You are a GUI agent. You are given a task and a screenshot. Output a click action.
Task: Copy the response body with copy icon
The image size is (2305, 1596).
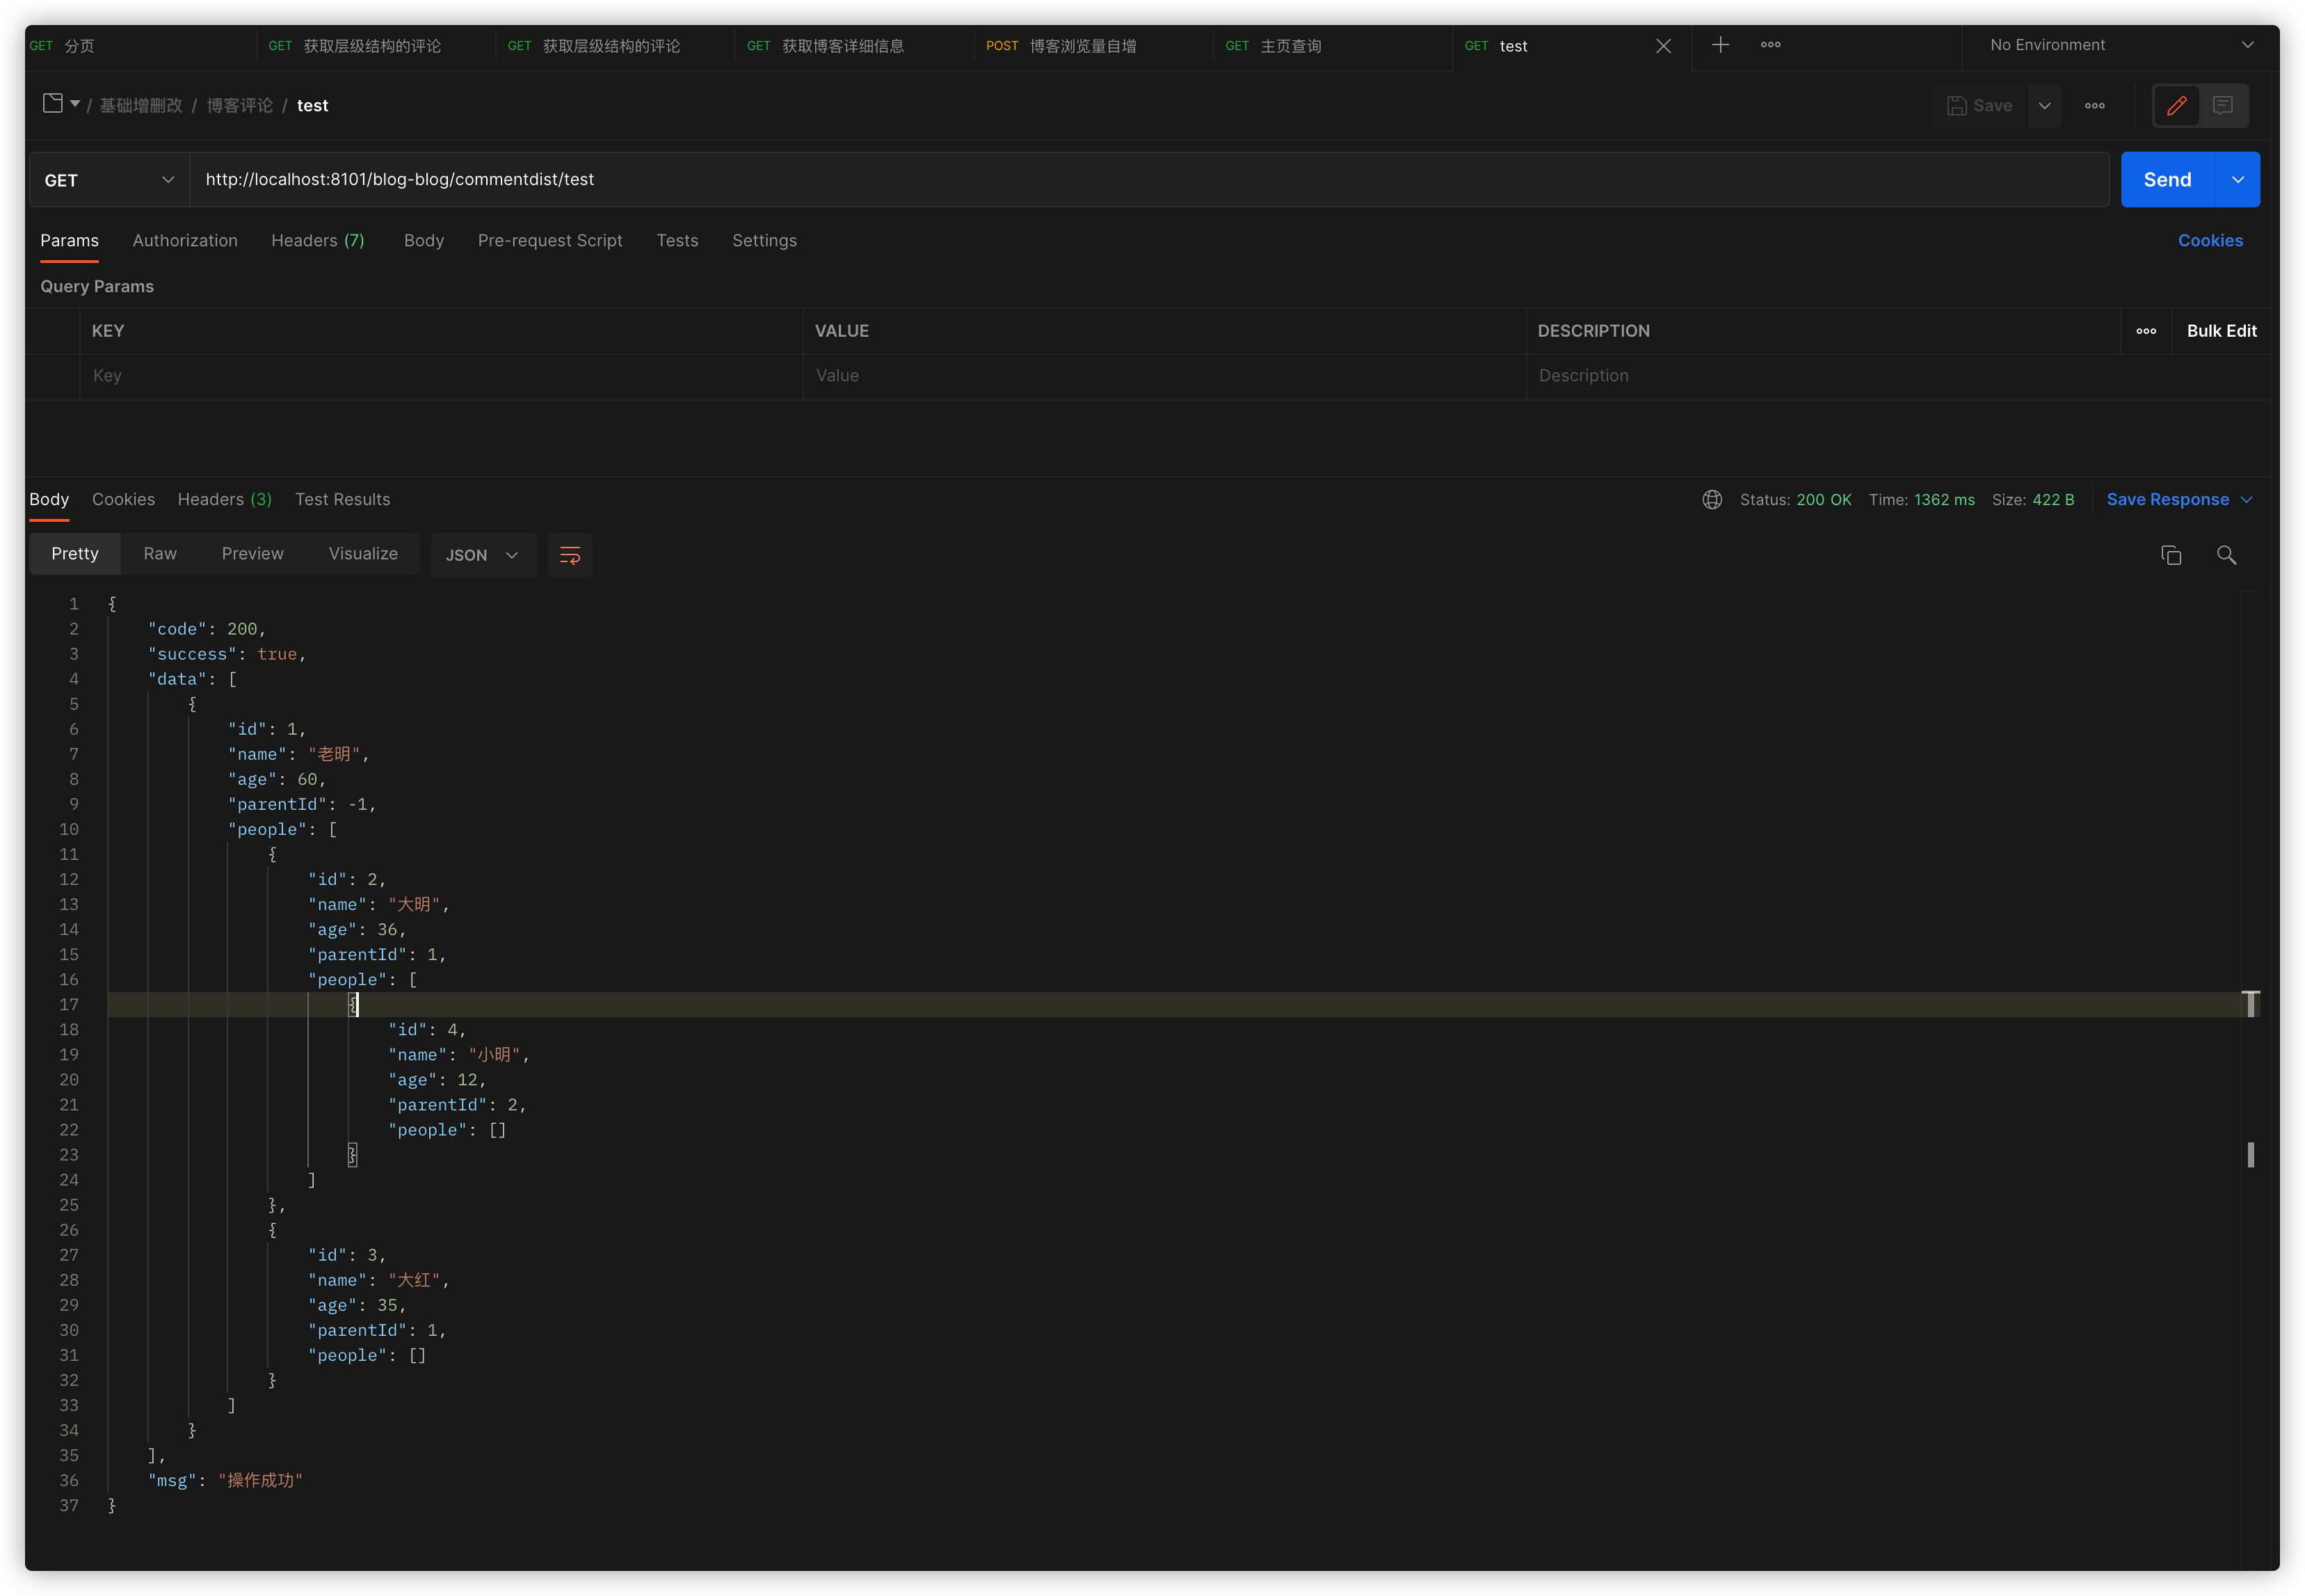coord(2171,555)
